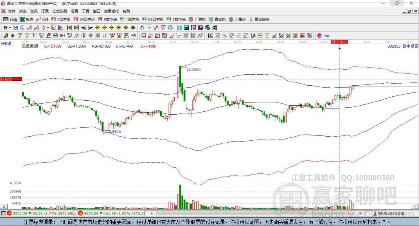Image resolution: width=419 pixels, height=226 pixels.
Task: Click the rectangle selection drawing icon
Action: 144,36
